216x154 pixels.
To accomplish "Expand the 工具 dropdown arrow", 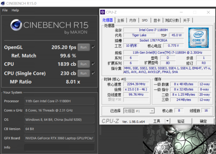I will coord(167,121).
